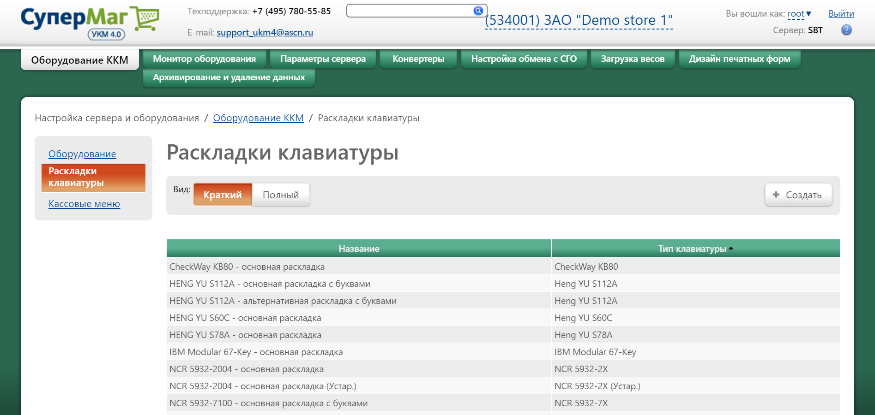Viewport: 875px width, 415px height.
Task: Click inside the top search field
Action: 409,11
